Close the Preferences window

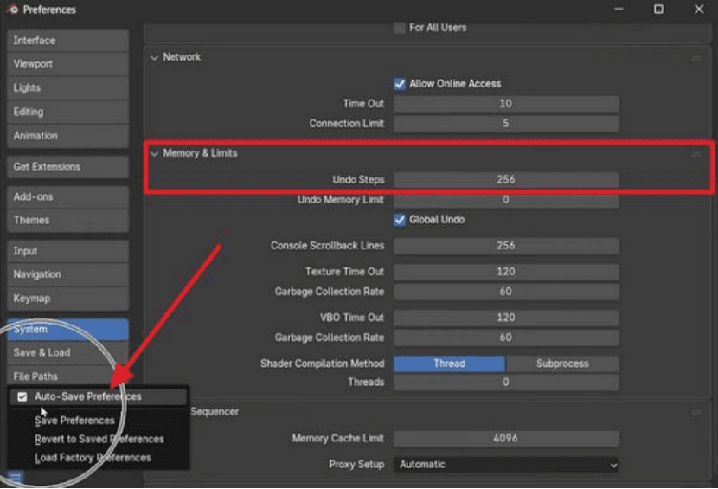(699, 10)
